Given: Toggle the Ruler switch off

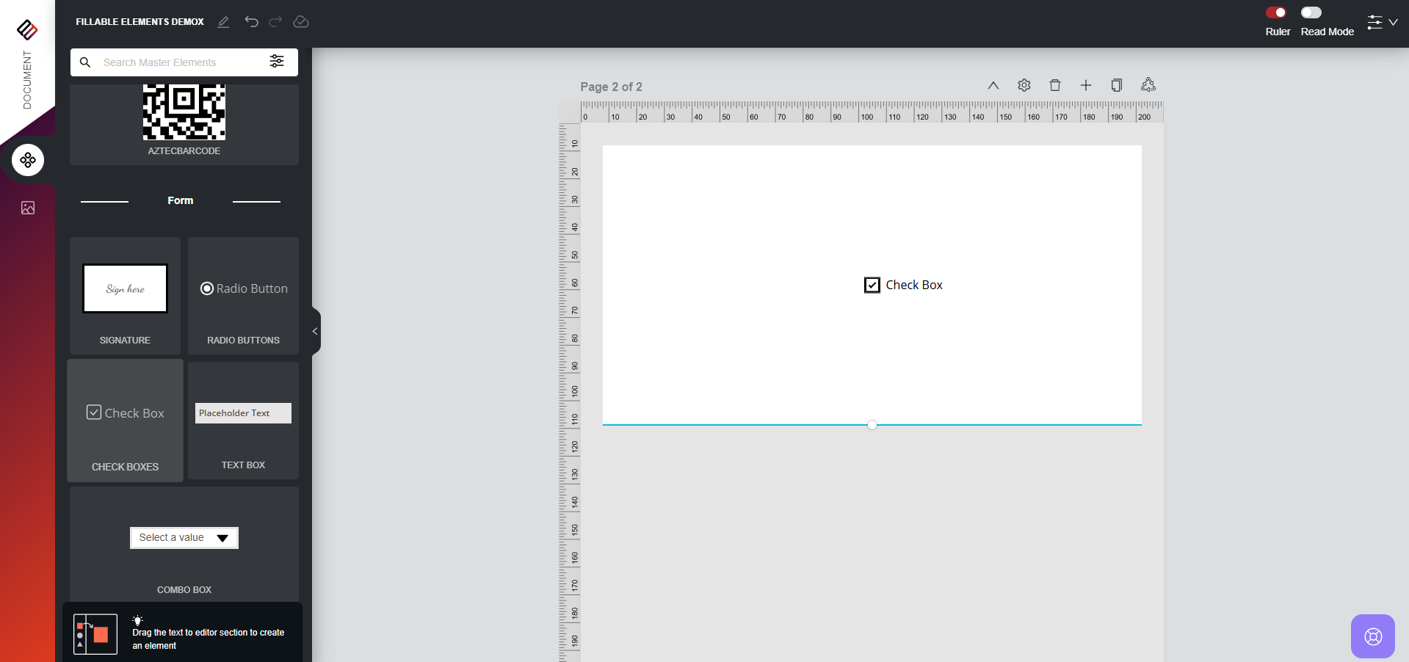Looking at the screenshot, I should point(1276,12).
